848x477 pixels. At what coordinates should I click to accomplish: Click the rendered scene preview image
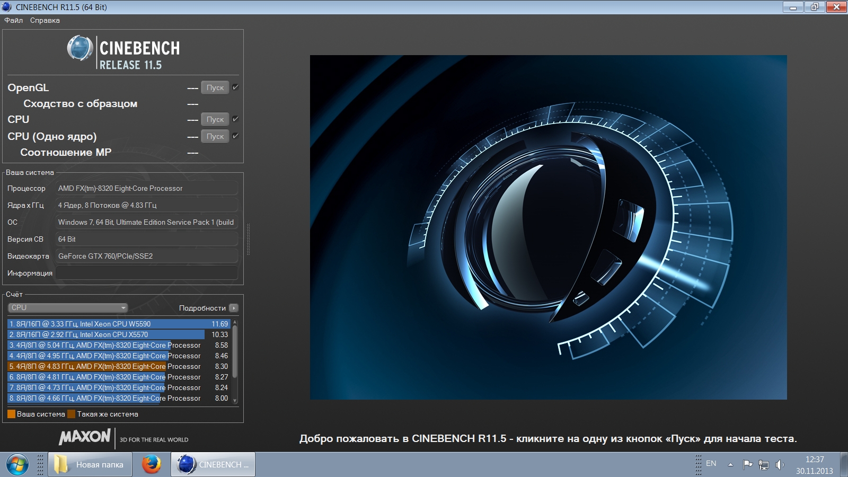(x=549, y=227)
